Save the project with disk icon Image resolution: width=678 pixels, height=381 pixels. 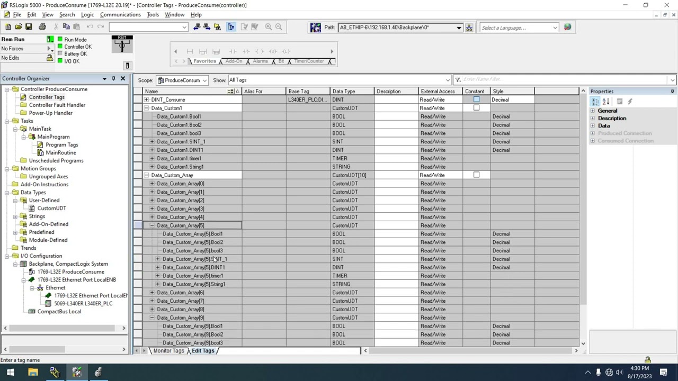[x=29, y=27]
